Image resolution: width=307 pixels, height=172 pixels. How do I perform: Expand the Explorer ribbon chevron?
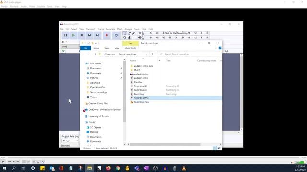[x=216, y=48]
